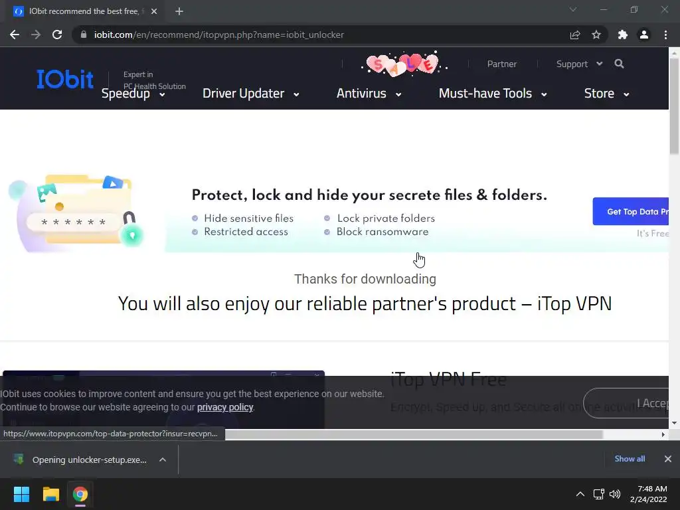Click Show all downloads
Screen dimensions: 680x510
(x=630, y=458)
